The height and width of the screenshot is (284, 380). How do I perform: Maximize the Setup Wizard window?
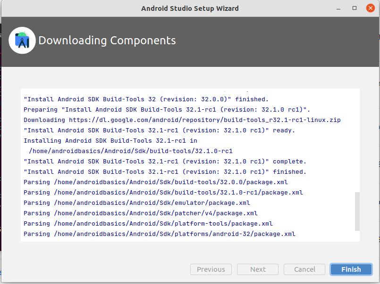pos(355,8)
